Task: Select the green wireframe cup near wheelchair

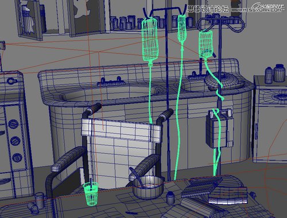Action: 91,193
